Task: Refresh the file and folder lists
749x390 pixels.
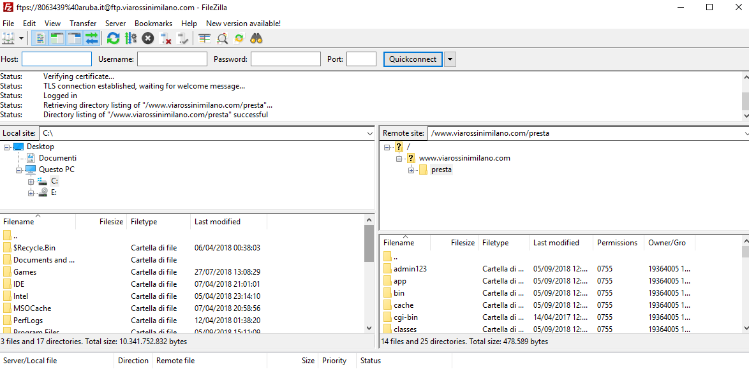Action: [x=113, y=38]
